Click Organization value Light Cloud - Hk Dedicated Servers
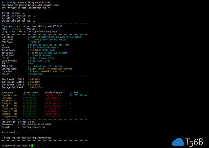 coord(51,69)
